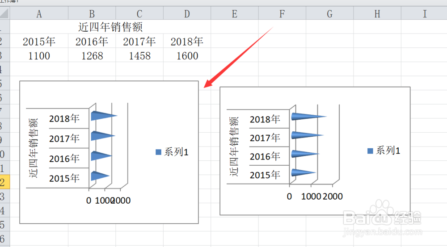Select column F header
The height and width of the screenshot is (247, 447).
pyautogui.click(x=282, y=13)
